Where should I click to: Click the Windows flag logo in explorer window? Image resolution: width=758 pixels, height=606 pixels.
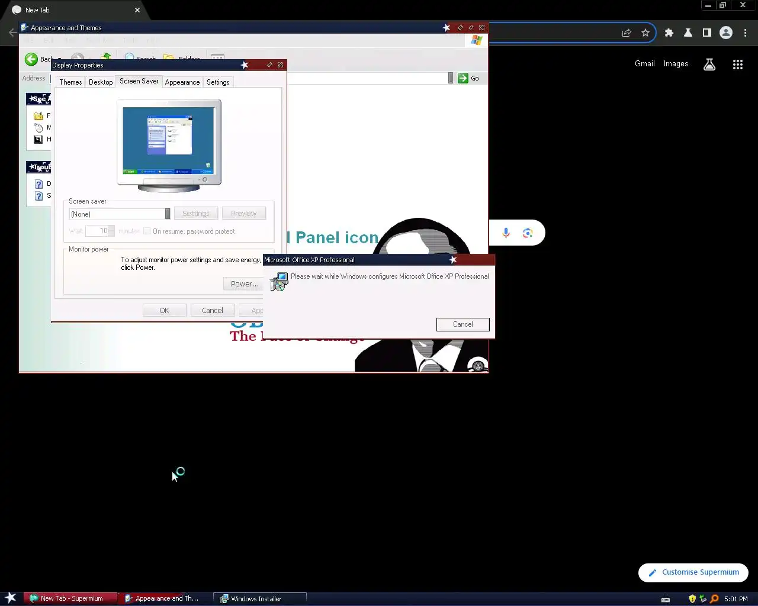(x=477, y=40)
